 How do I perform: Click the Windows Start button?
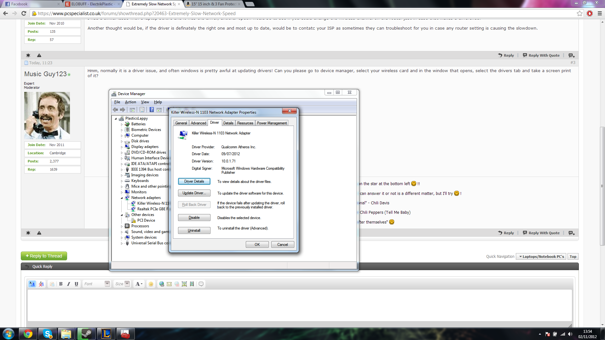pyautogui.click(x=9, y=334)
